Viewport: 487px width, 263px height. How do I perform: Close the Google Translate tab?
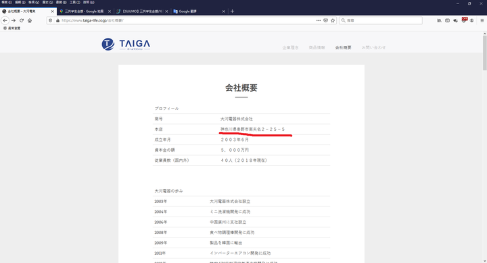coord(224,11)
